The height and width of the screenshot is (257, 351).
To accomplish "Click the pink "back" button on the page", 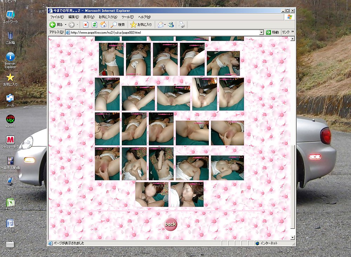I will pyautogui.click(x=171, y=224).
